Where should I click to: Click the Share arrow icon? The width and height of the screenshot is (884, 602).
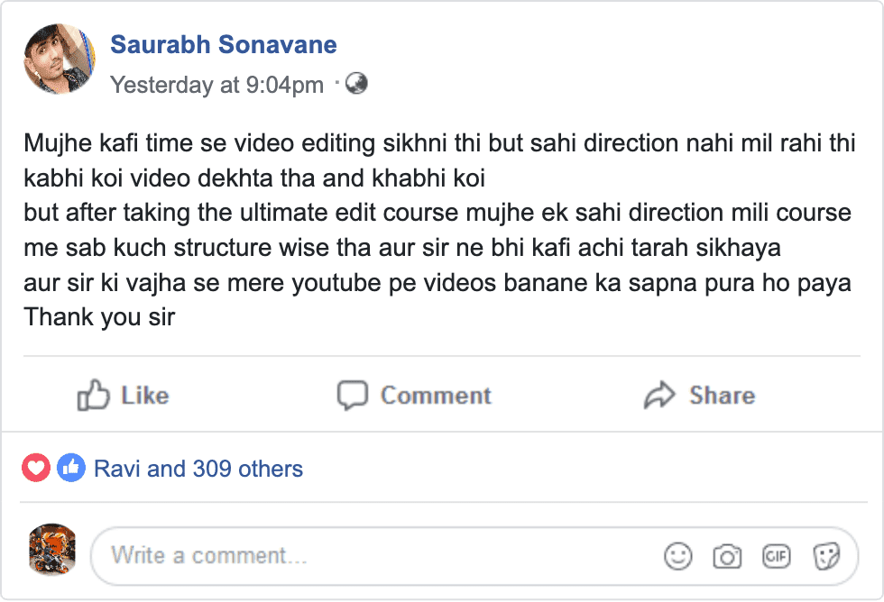click(660, 396)
